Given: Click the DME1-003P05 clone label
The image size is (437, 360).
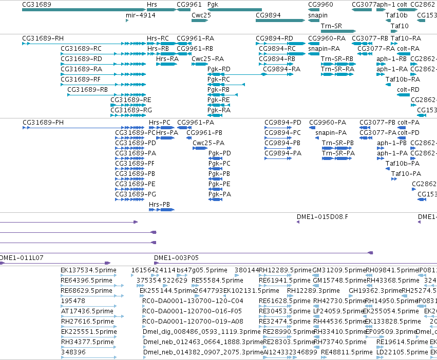Looking at the screenshot, I should click(x=176, y=257).
